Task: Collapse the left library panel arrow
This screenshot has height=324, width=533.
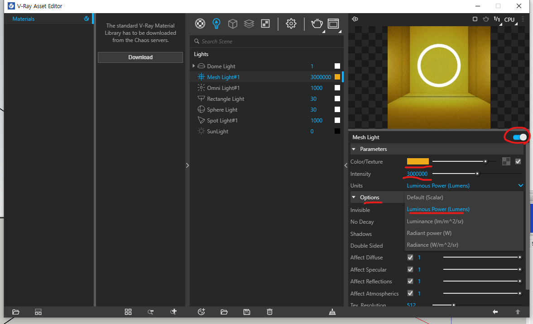Action: (187, 165)
